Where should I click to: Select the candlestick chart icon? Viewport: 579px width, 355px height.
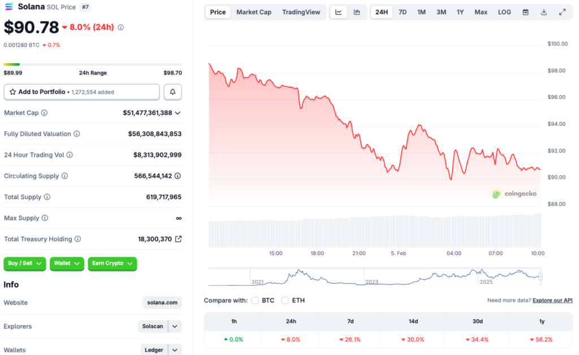pyautogui.click(x=357, y=11)
